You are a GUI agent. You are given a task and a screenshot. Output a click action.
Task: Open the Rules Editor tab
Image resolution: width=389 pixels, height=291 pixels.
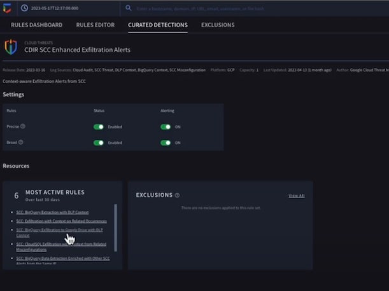(x=95, y=25)
